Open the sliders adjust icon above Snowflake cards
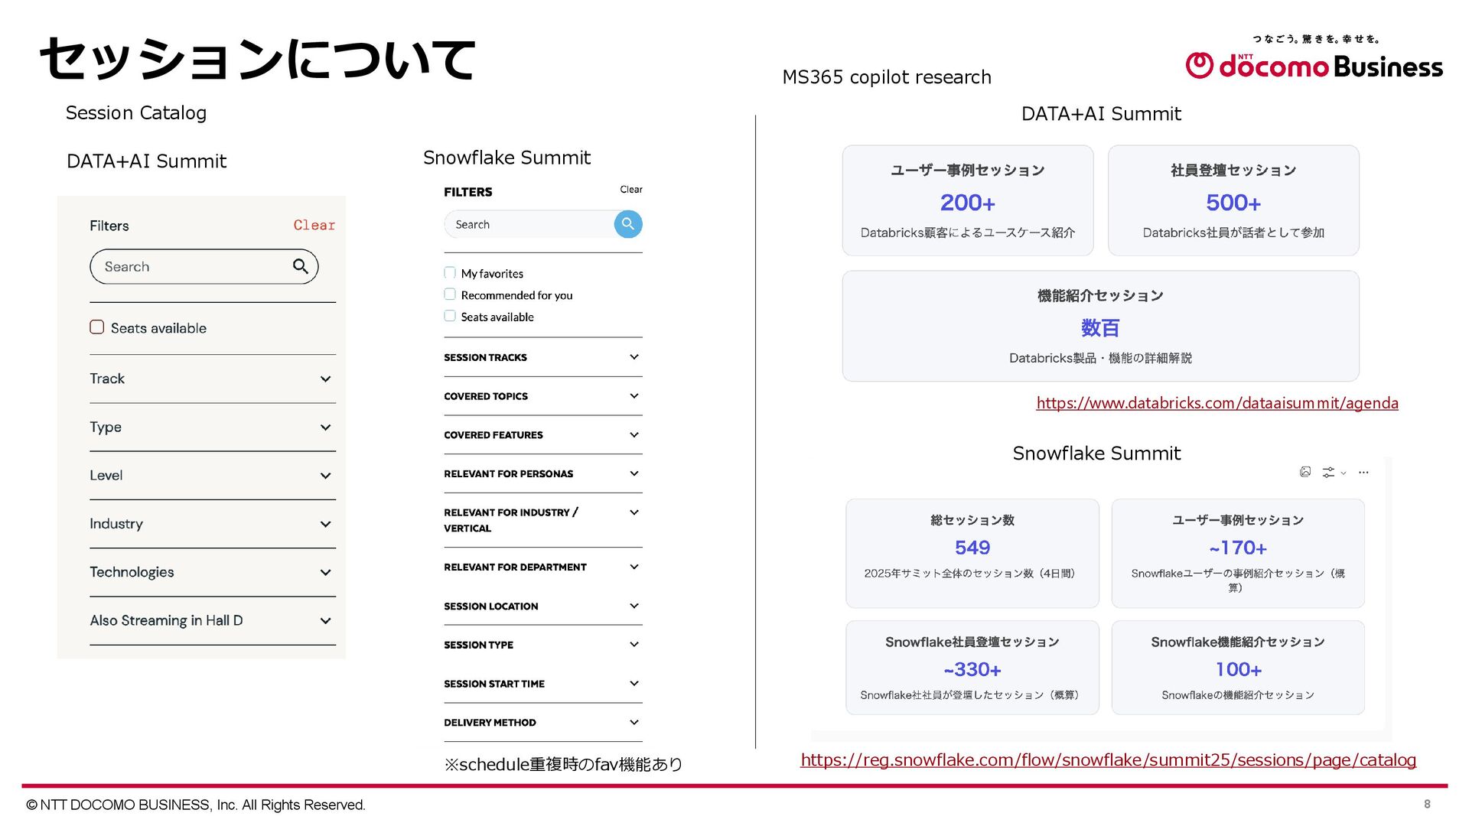 (x=1329, y=472)
